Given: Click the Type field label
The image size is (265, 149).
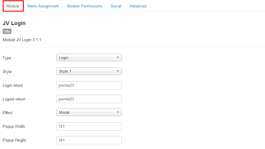Looking at the screenshot, I should [7, 58].
